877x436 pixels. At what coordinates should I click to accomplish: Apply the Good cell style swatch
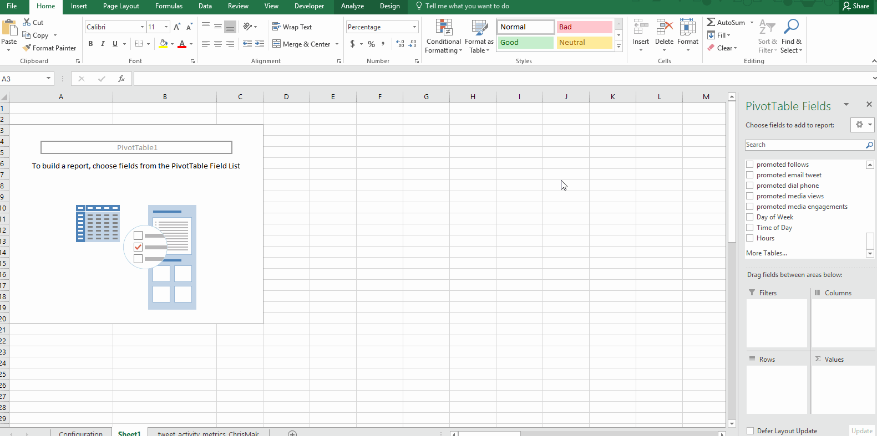point(525,43)
